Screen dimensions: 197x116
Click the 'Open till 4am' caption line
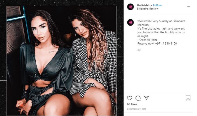[147, 40]
